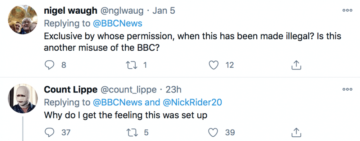Open nigel waugh's profile picture
The width and height of the screenshot is (360, 141).
pyautogui.click(x=23, y=19)
